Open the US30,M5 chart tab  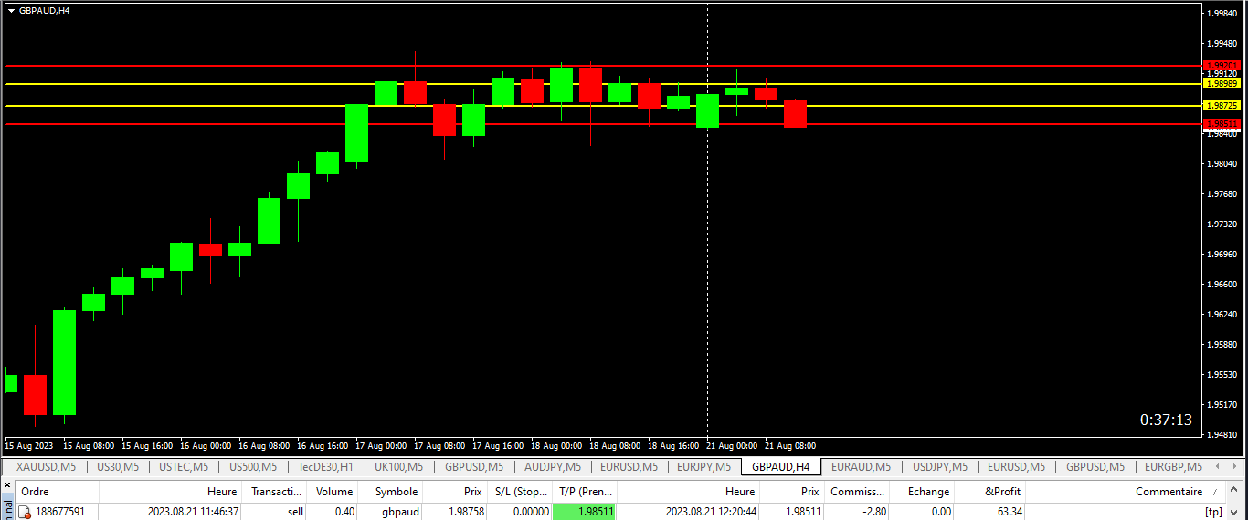tap(118, 467)
